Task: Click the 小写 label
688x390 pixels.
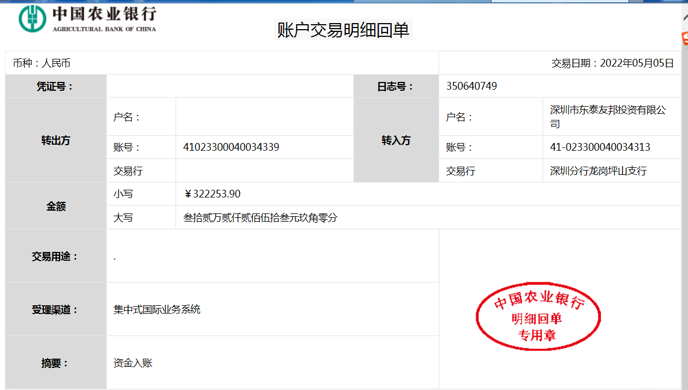Action: click(x=123, y=194)
